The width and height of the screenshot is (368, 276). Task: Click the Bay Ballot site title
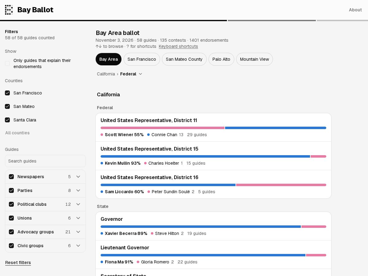35,10
